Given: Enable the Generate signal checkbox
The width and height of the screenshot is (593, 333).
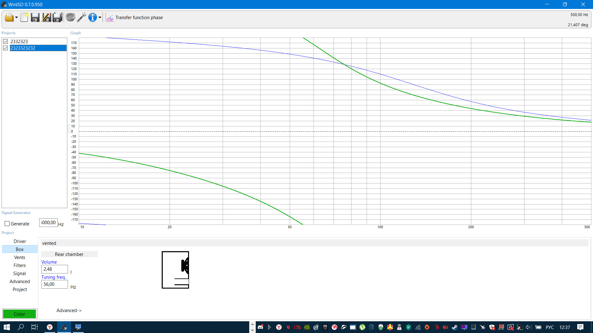Looking at the screenshot, I should coord(7,224).
